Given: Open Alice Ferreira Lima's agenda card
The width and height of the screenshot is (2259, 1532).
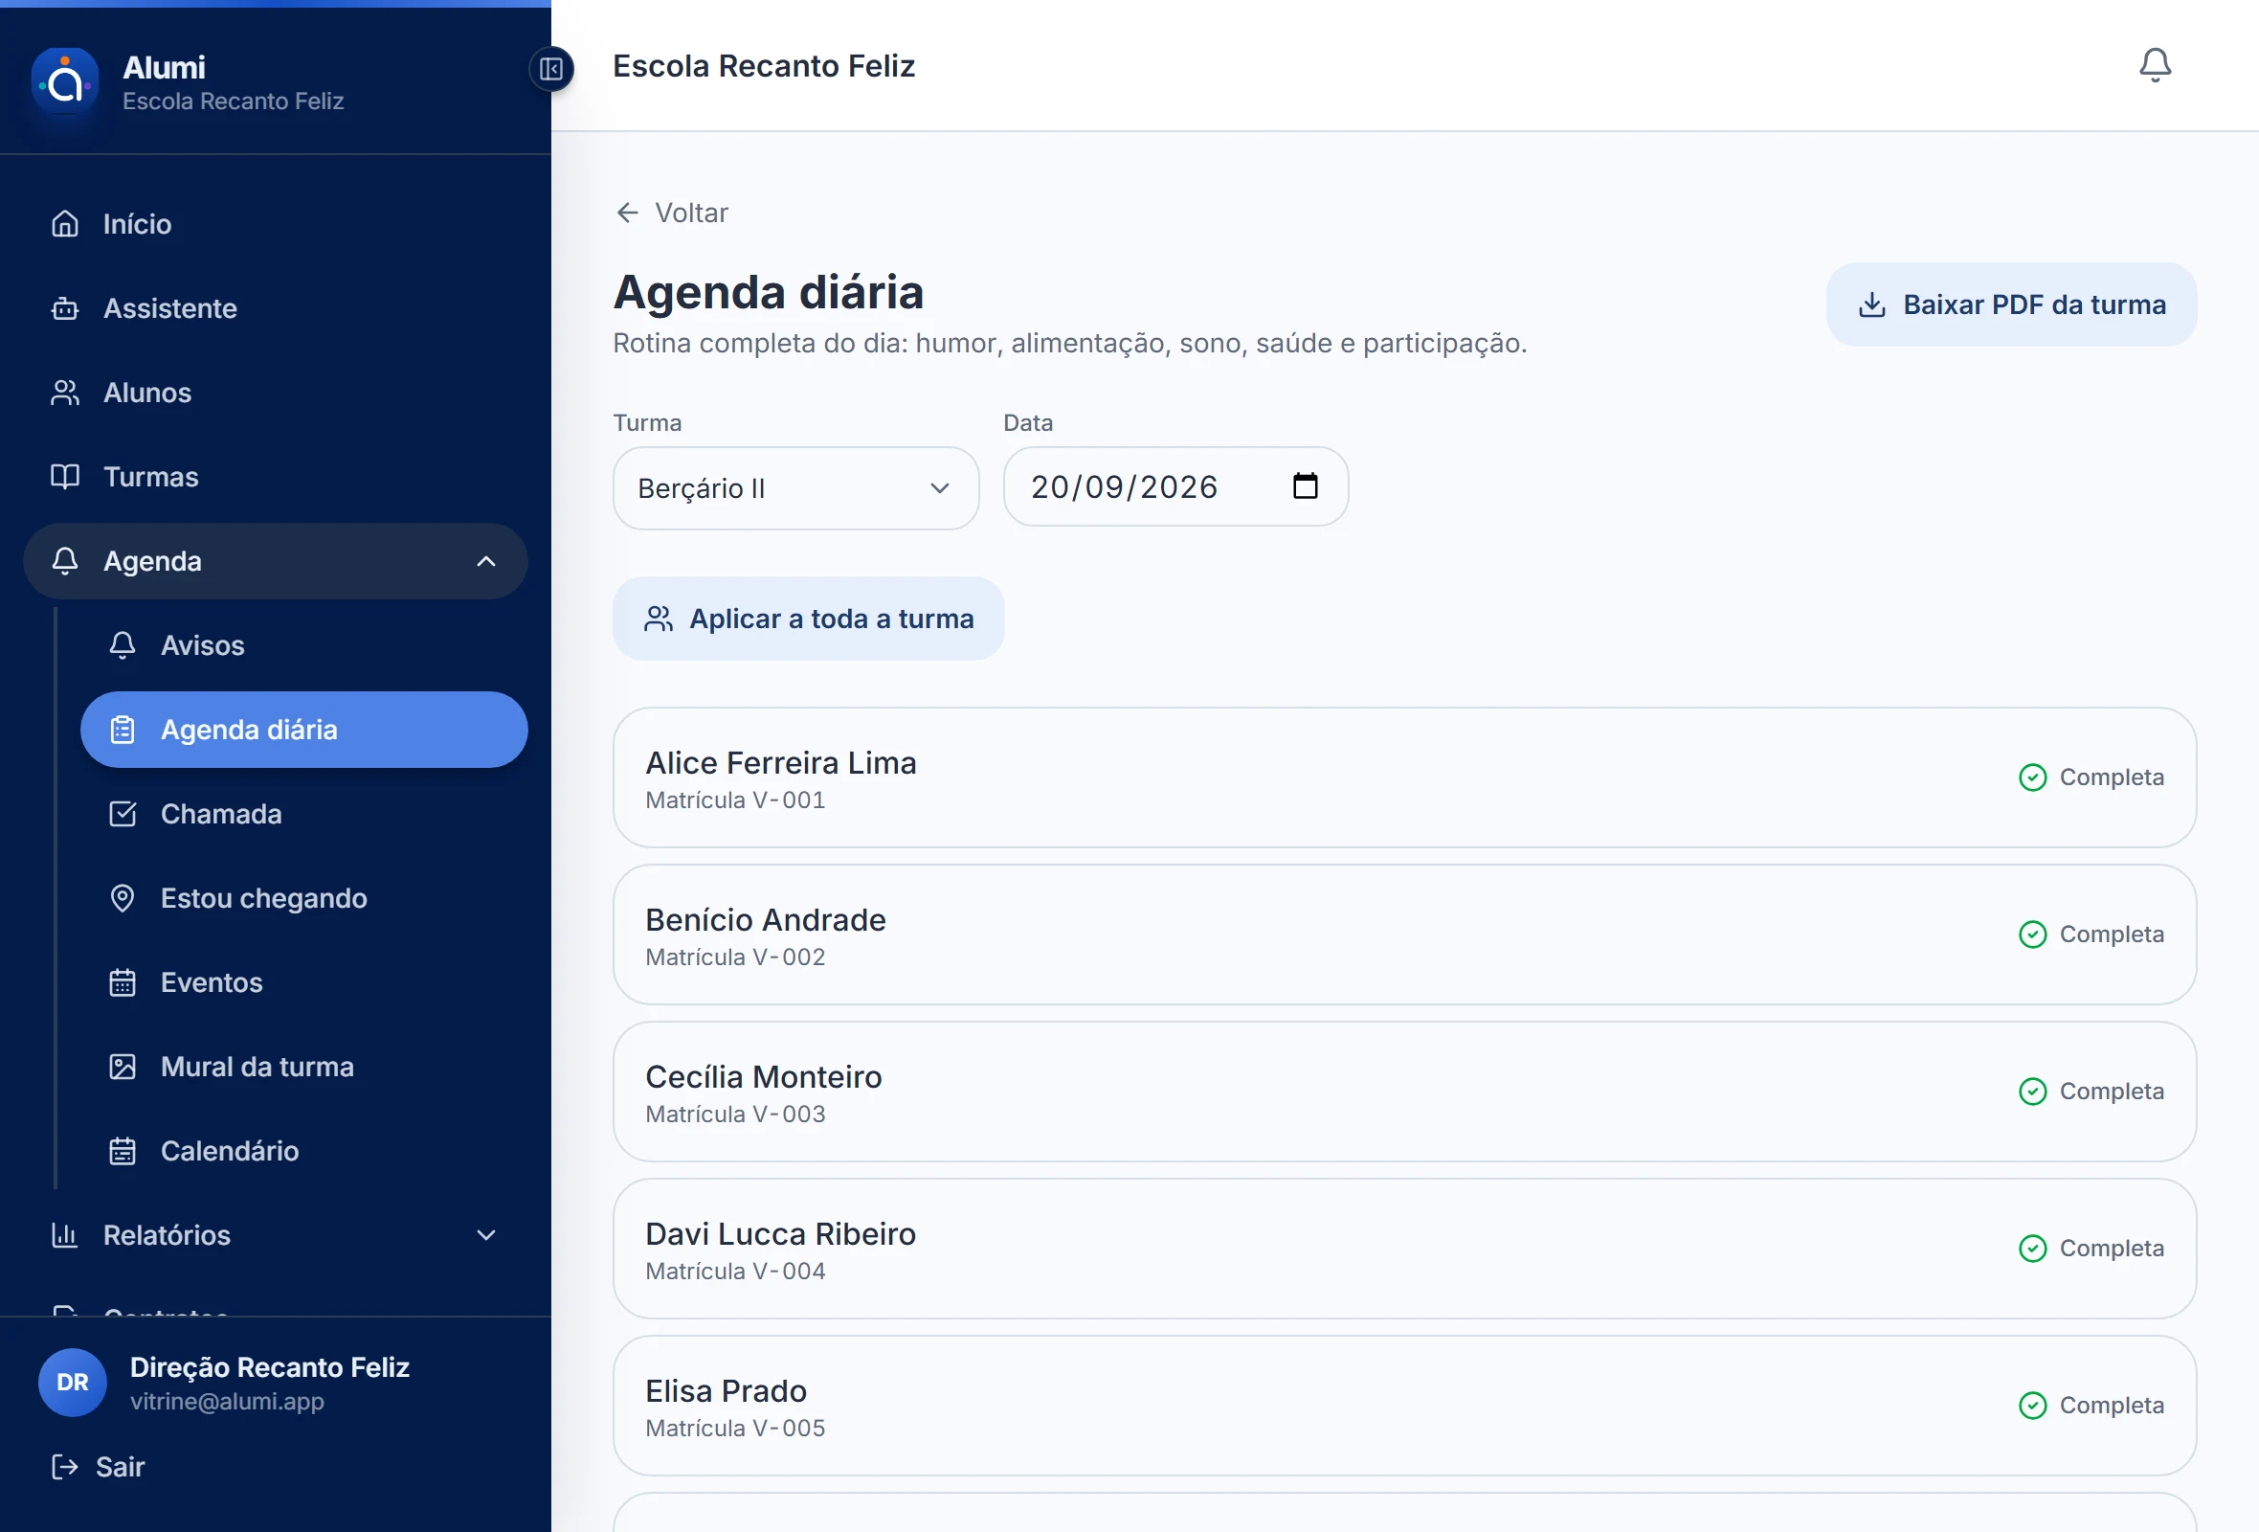Looking at the screenshot, I should 1404,777.
